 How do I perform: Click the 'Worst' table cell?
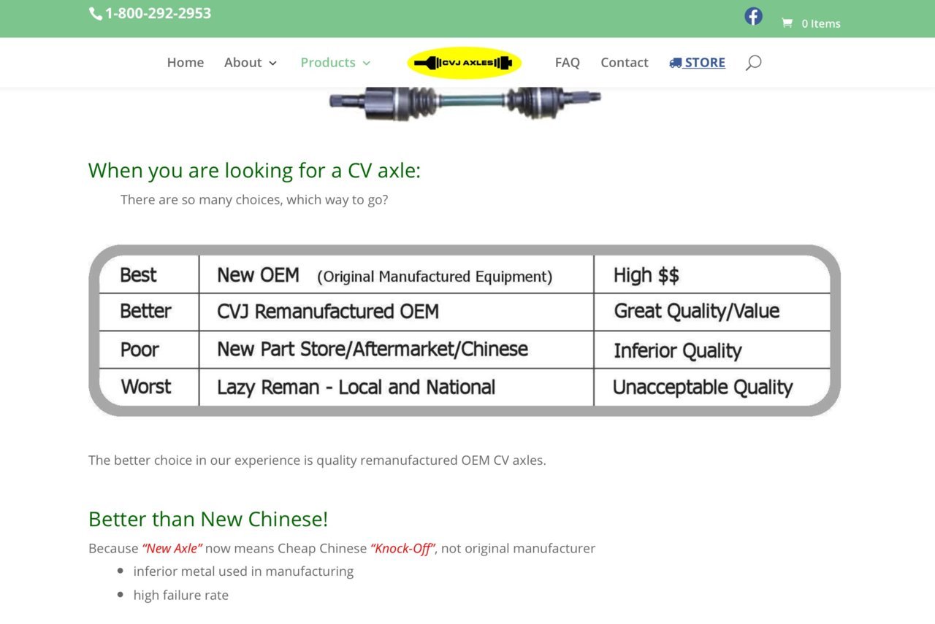click(x=149, y=387)
